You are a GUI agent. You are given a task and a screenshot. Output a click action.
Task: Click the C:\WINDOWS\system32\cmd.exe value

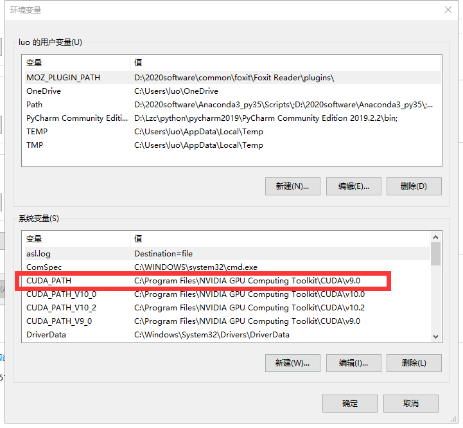tap(196, 267)
